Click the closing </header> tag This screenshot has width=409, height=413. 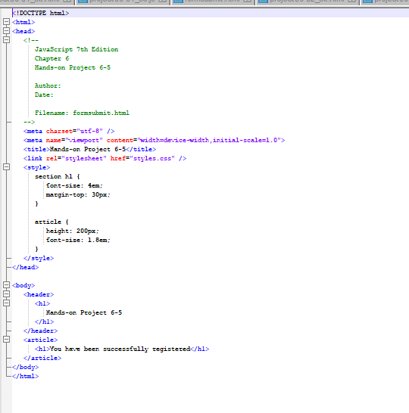click(x=40, y=331)
